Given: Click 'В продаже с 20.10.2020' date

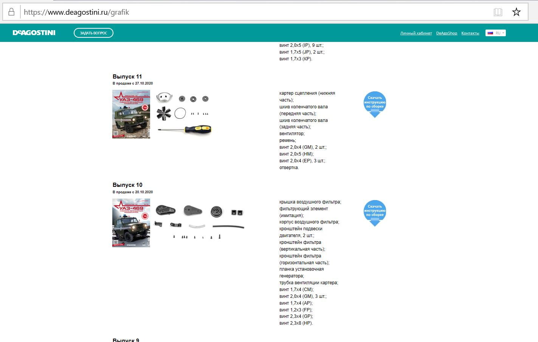Looking at the screenshot, I should pyautogui.click(x=133, y=192).
